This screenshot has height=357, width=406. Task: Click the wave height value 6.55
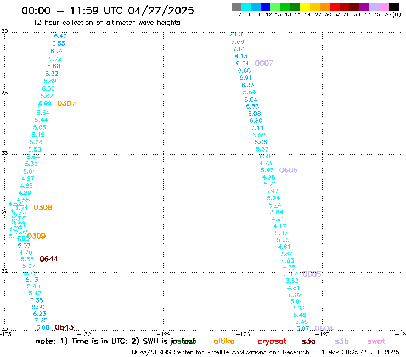pyautogui.click(x=59, y=43)
